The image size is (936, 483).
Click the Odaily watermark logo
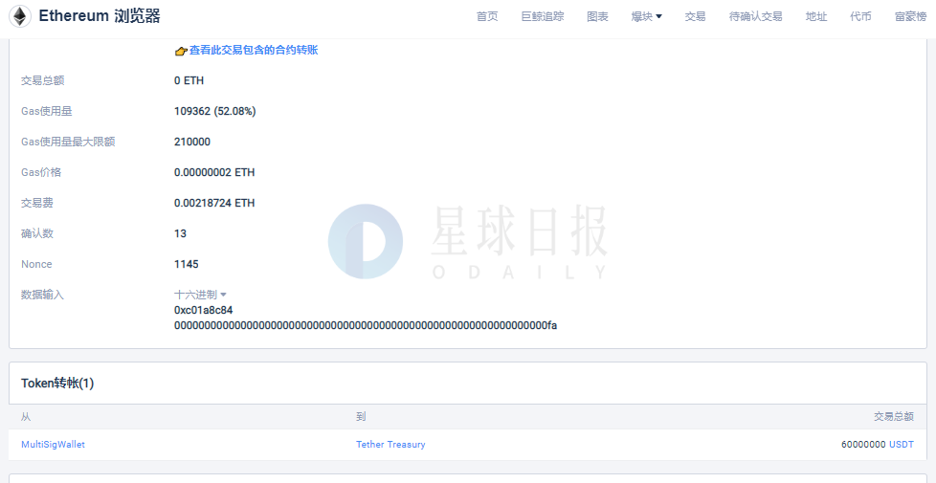tap(365, 241)
